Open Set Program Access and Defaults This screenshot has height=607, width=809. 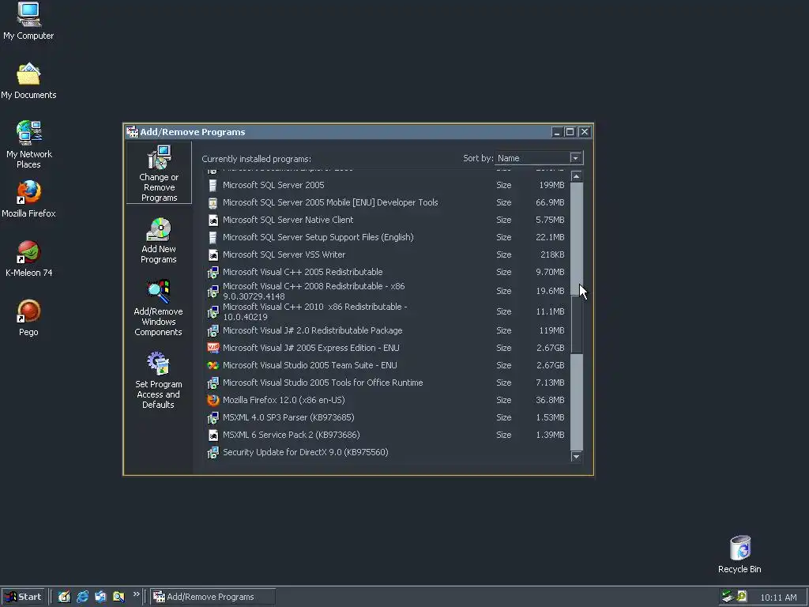[158, 380]
